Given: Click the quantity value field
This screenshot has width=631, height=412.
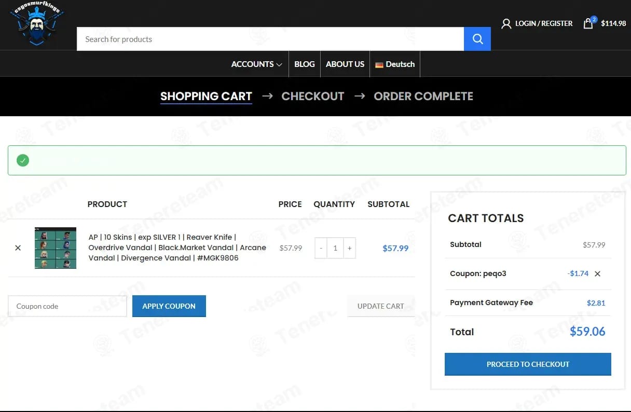Looking at the screenshot, I should point(335,248).
